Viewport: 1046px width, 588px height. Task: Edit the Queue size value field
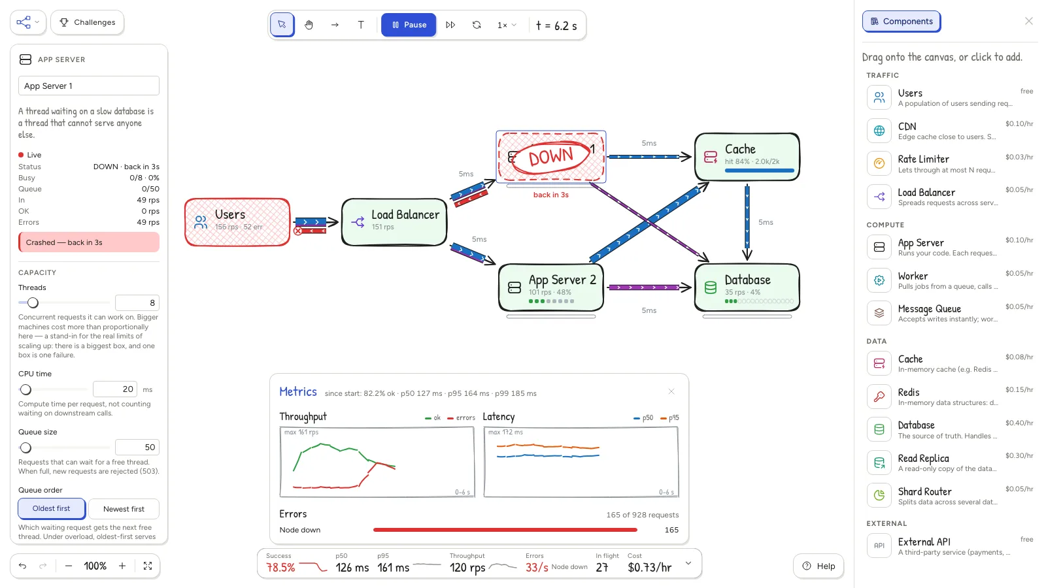pos(137,447)
